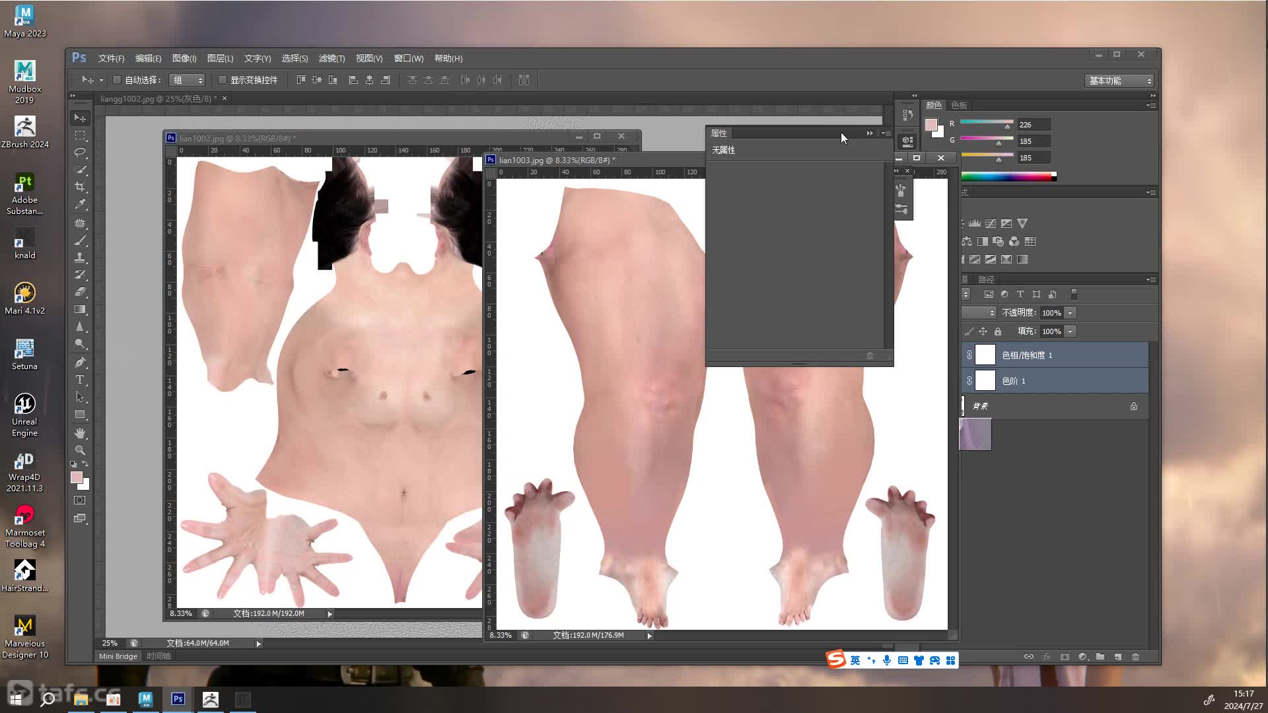Swap foreground and background colors

point(85,464)
